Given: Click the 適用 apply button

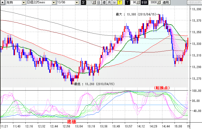Looking at the screenshot, I should pyautogui.click(x=166, y=3).
